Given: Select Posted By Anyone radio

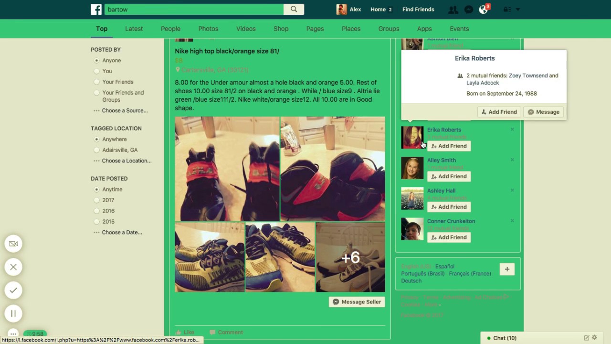Looking at the screenshot, I should coord(96,60).
